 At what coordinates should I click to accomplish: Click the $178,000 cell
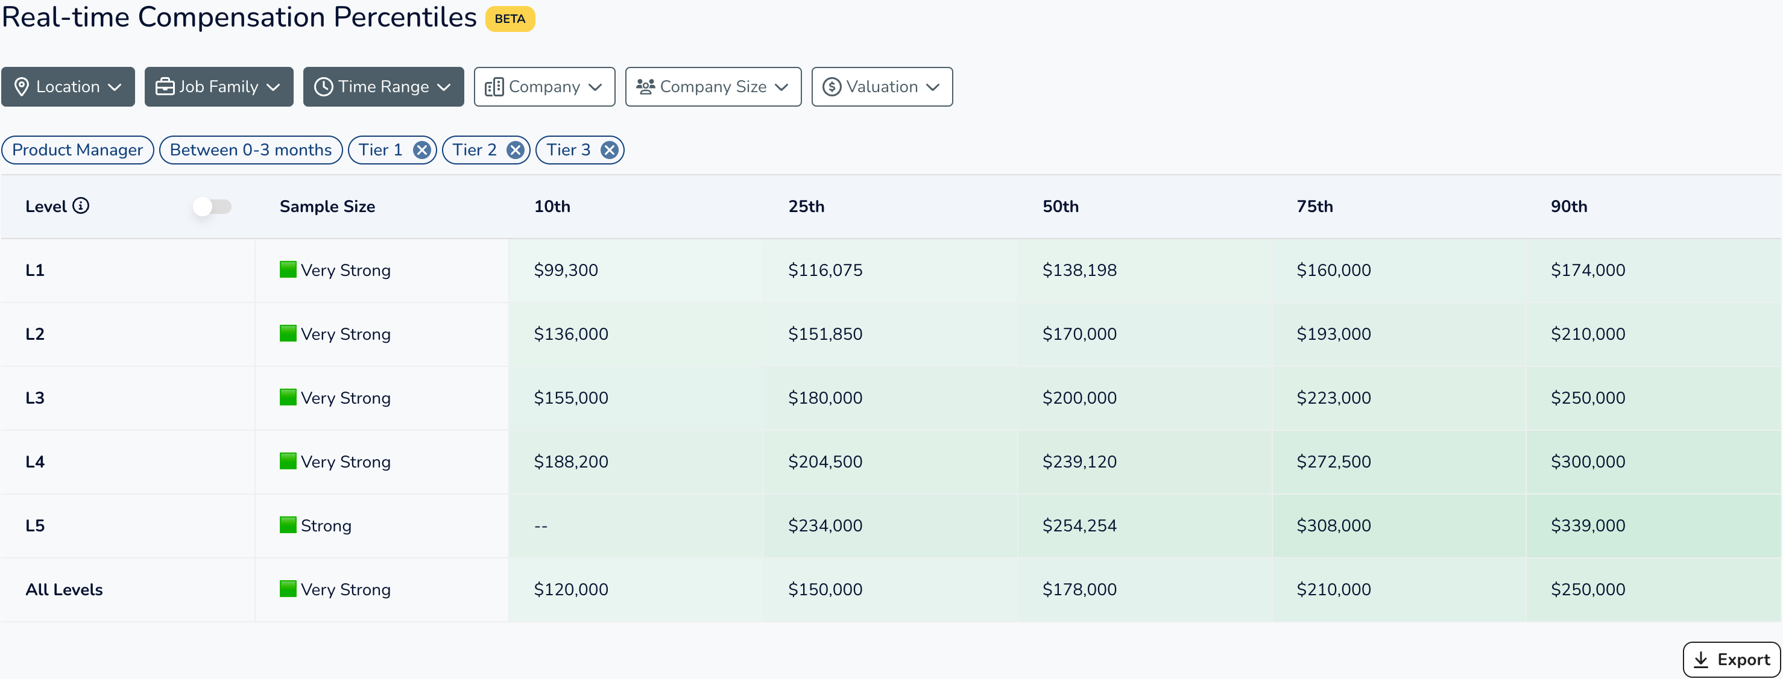tap(1144, 590)
